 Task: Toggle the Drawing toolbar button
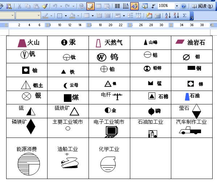134,6
